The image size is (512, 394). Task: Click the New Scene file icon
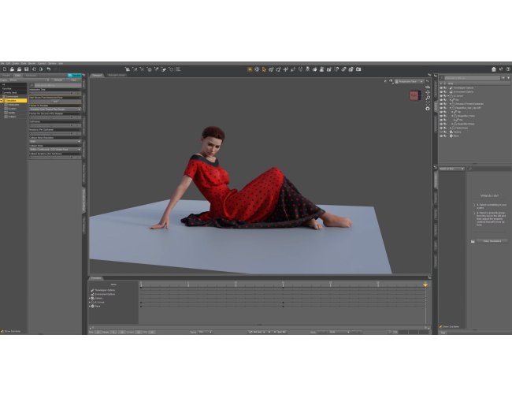[5, 69]
